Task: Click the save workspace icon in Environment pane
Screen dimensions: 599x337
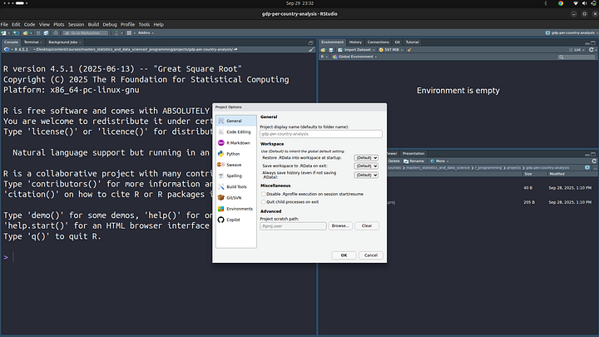Action: [x=331, y=50]
